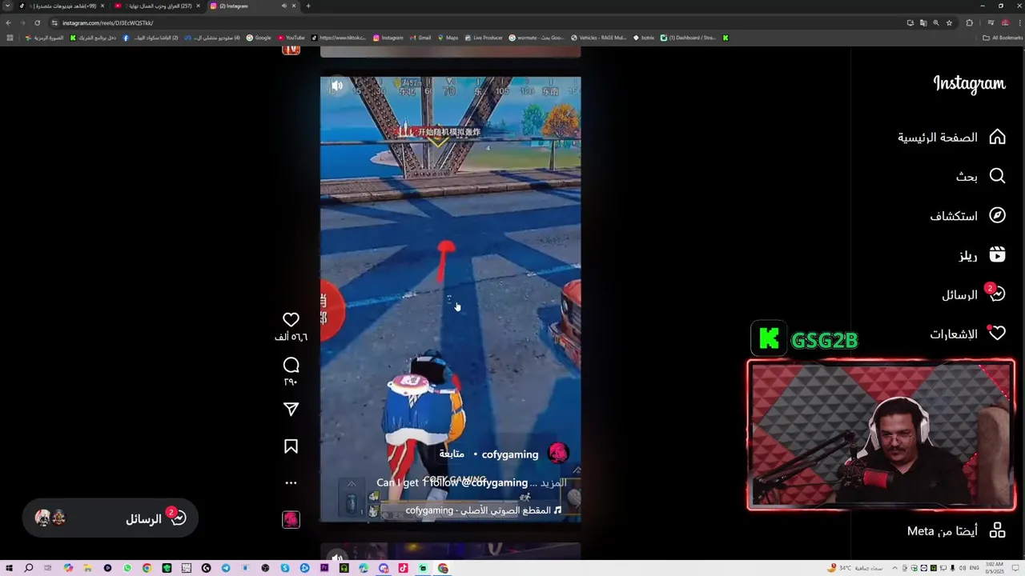This screenshot has height=576, width=1025.
Task: Open the apps grid in bookmarks bar
Action: point(10,38)
